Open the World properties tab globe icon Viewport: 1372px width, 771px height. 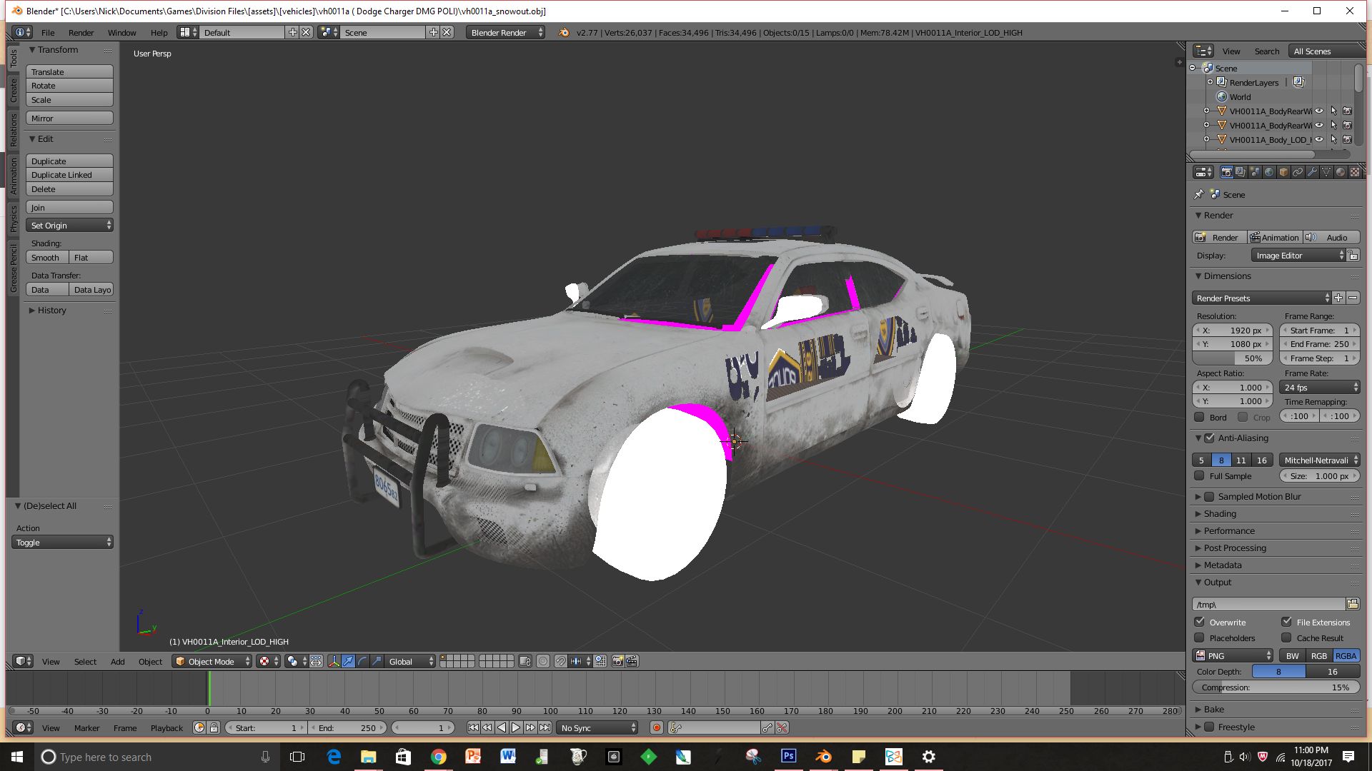click(x=1269, y=172)
